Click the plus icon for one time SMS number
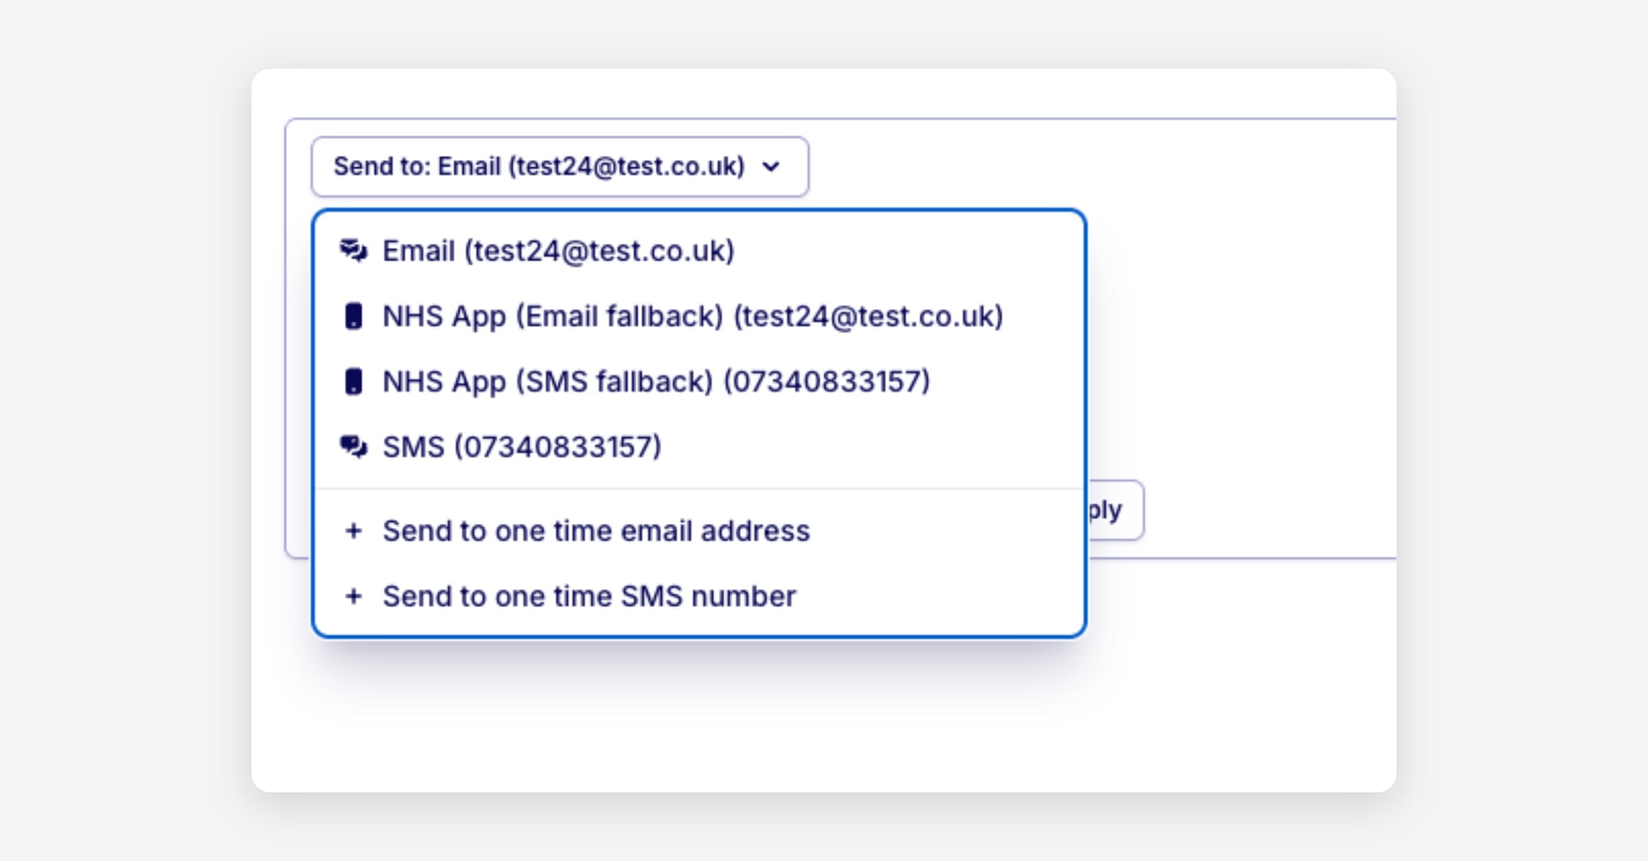Screen dimensions: 1648x861 click(354, 596)
